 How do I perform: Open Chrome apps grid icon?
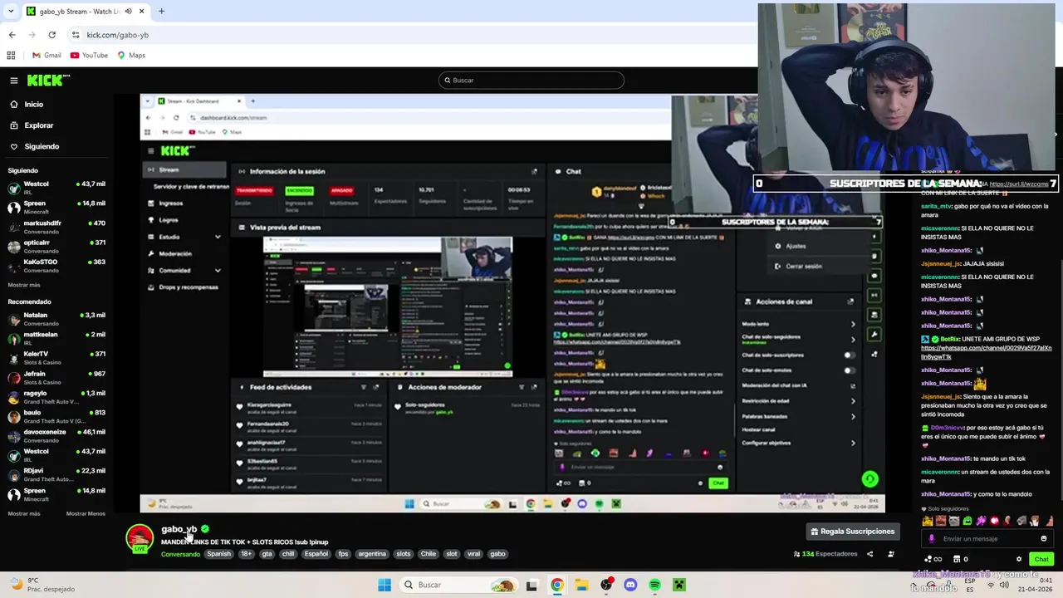click(11, 56)
